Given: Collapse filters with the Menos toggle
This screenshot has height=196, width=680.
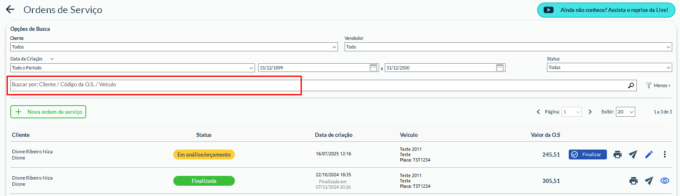Looking at the screenshot, I should [x=658, y=85].
